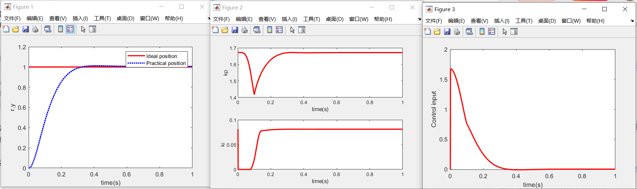Open 插入(I) menu in Figure 1
Image resolution: width=637 pixels, height=189 pixels.
pos(80,19)
